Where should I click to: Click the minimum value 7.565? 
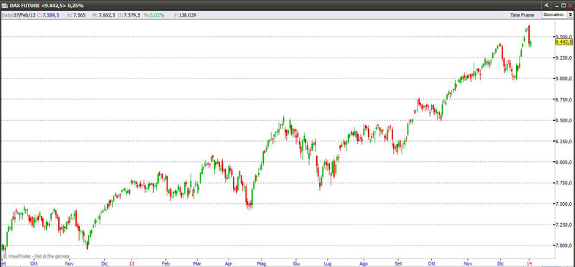(x=79, y=15)
